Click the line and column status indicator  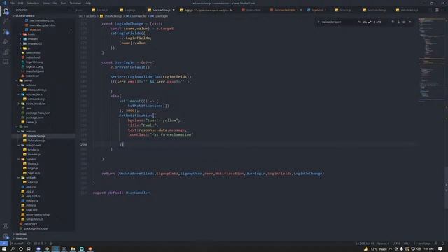[365, 244]
